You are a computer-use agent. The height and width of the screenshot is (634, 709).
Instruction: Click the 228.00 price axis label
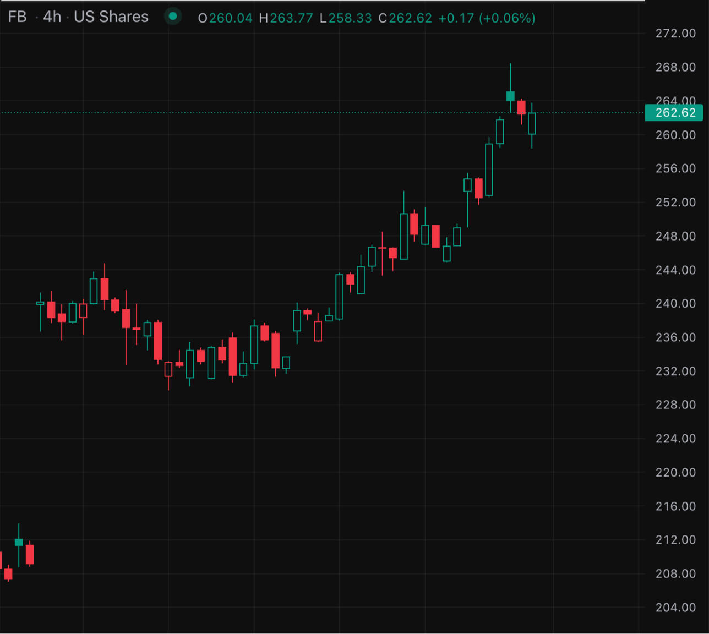click(675, 405)
